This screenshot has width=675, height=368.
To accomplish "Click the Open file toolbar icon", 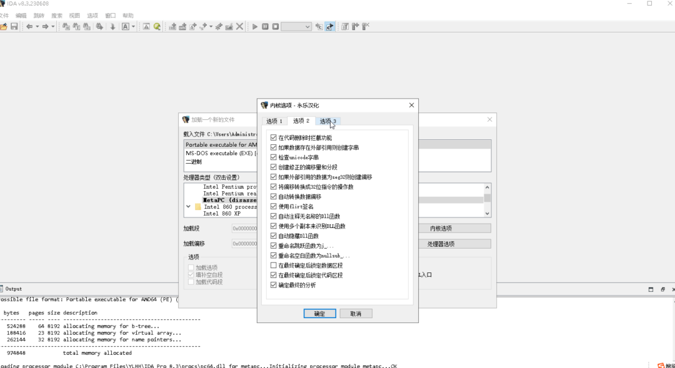I will pyautogui.click(x=4, y=27).
